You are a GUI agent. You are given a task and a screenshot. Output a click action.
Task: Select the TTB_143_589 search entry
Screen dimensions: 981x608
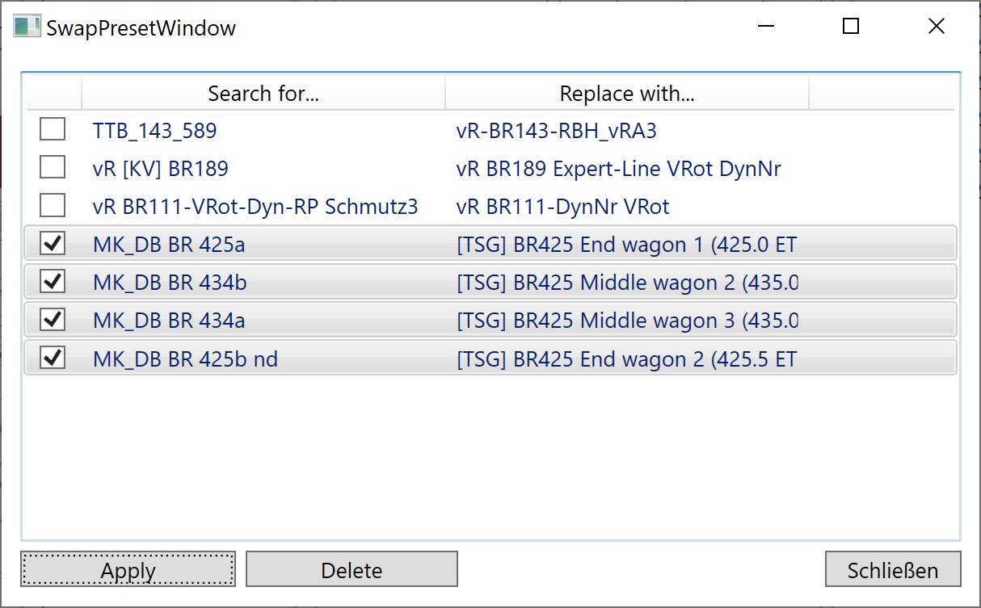(x=155, y=130)
